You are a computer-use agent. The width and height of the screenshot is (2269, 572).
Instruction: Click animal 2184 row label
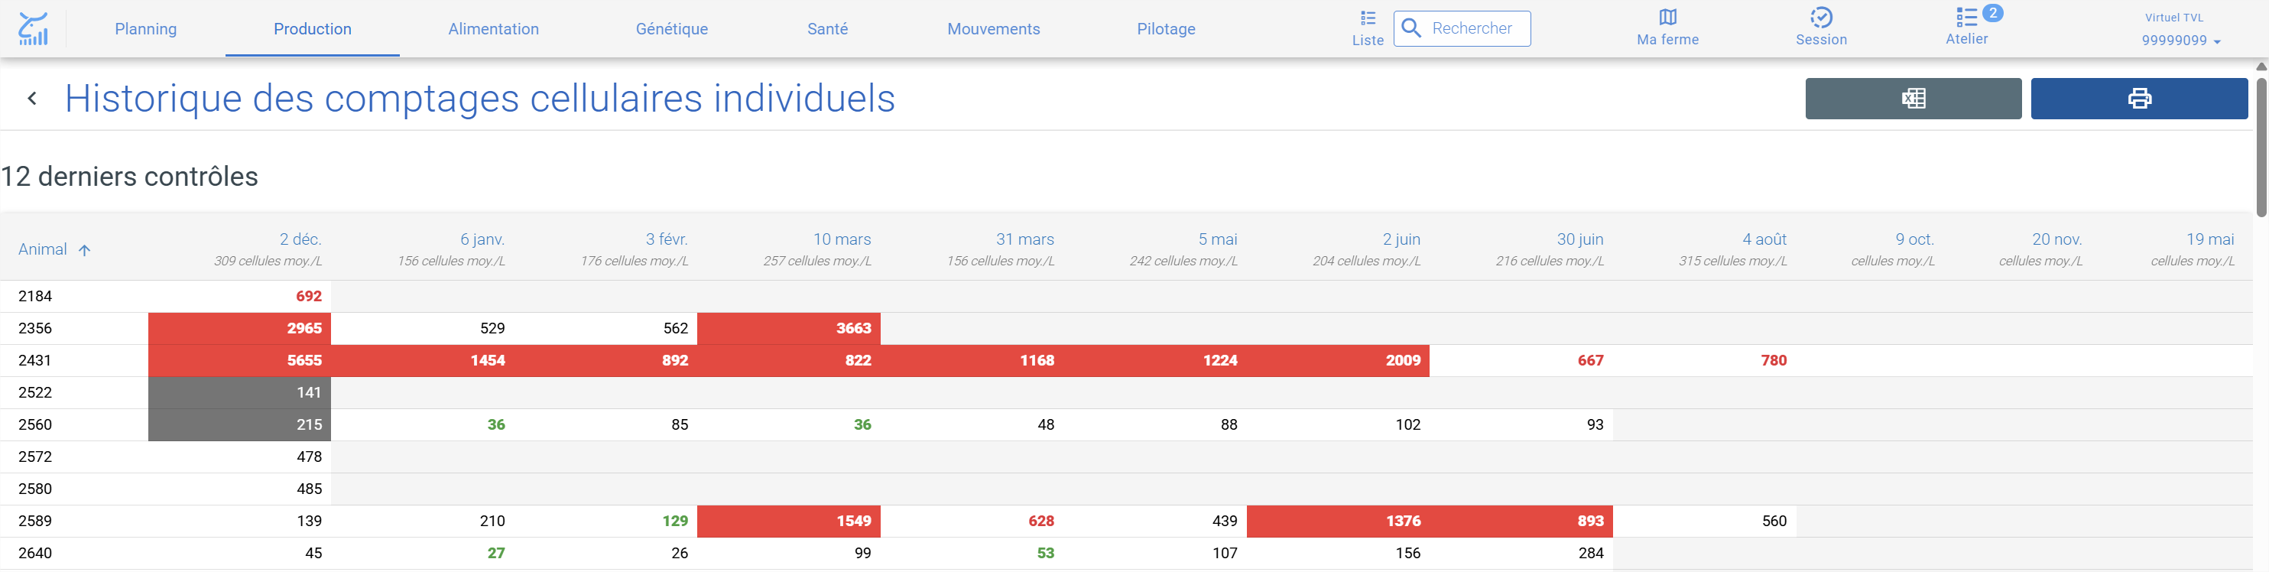(35, 296)
